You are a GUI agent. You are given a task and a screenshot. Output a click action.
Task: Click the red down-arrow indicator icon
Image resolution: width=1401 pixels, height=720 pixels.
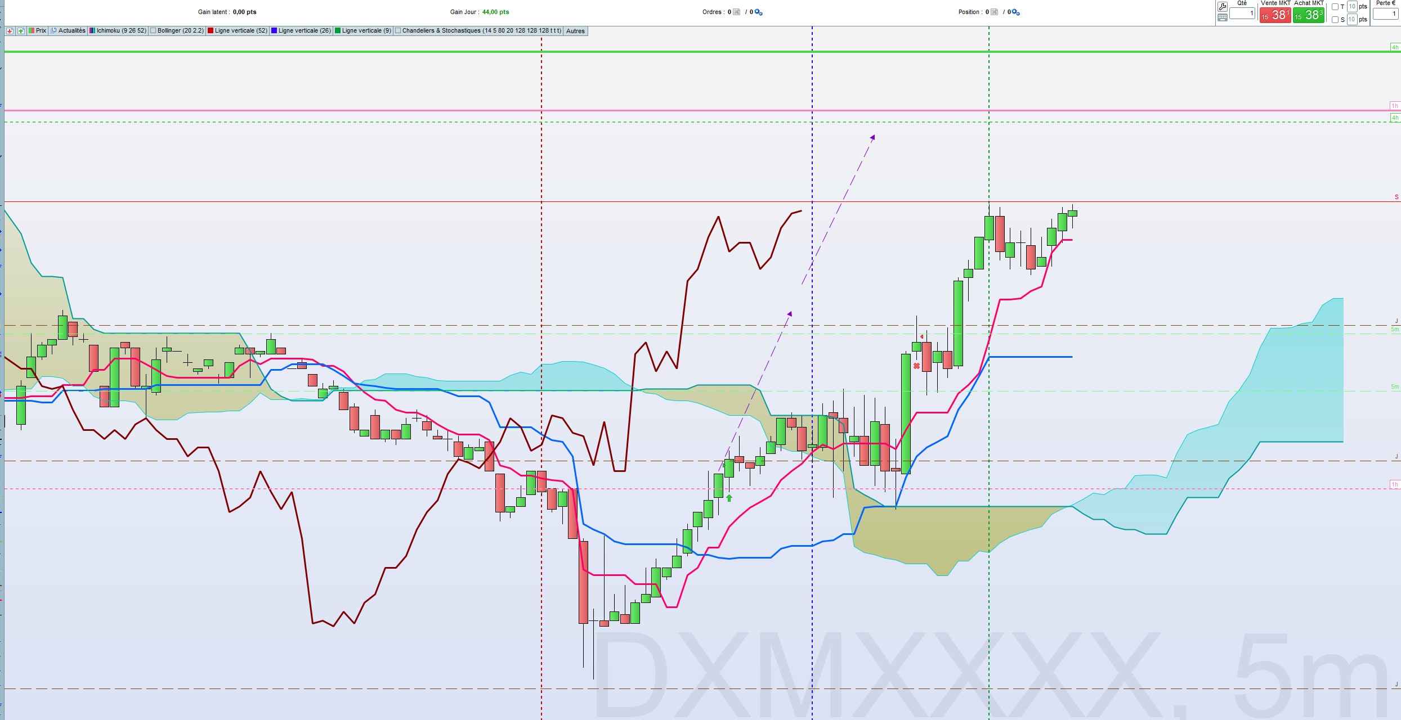pyautogui.click(x=10, y=31)
